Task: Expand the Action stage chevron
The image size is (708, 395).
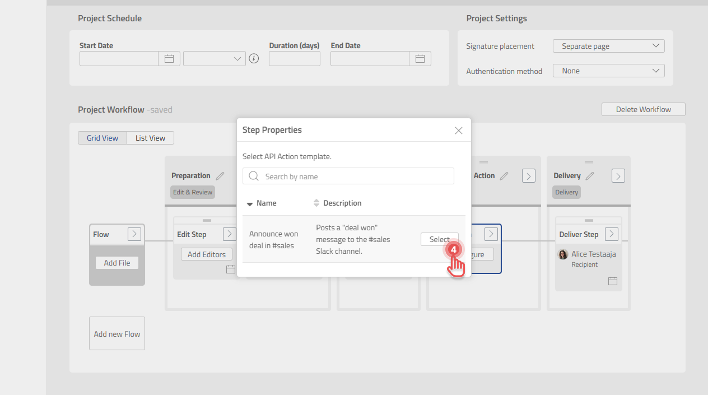Action: pos(529,176)
